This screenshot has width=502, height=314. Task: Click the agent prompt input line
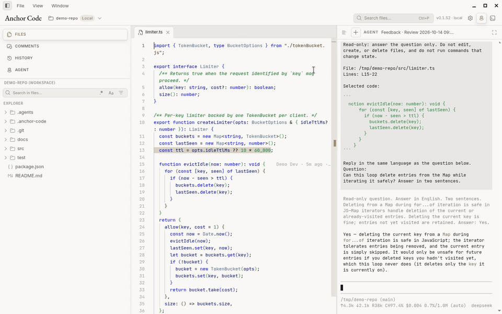tap(416, 288)
